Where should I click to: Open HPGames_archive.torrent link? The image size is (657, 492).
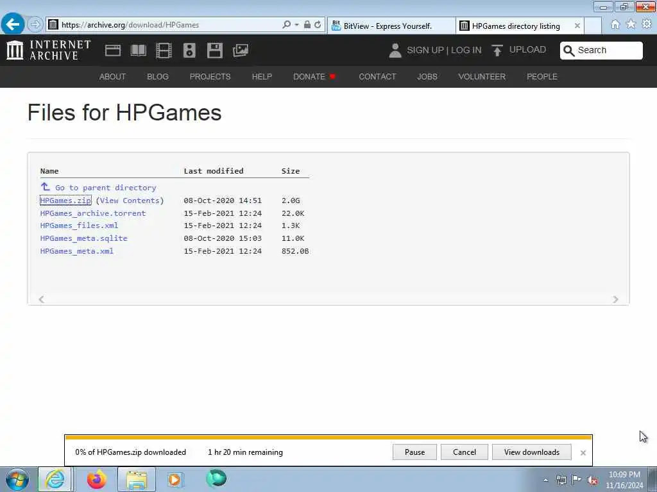93,213
